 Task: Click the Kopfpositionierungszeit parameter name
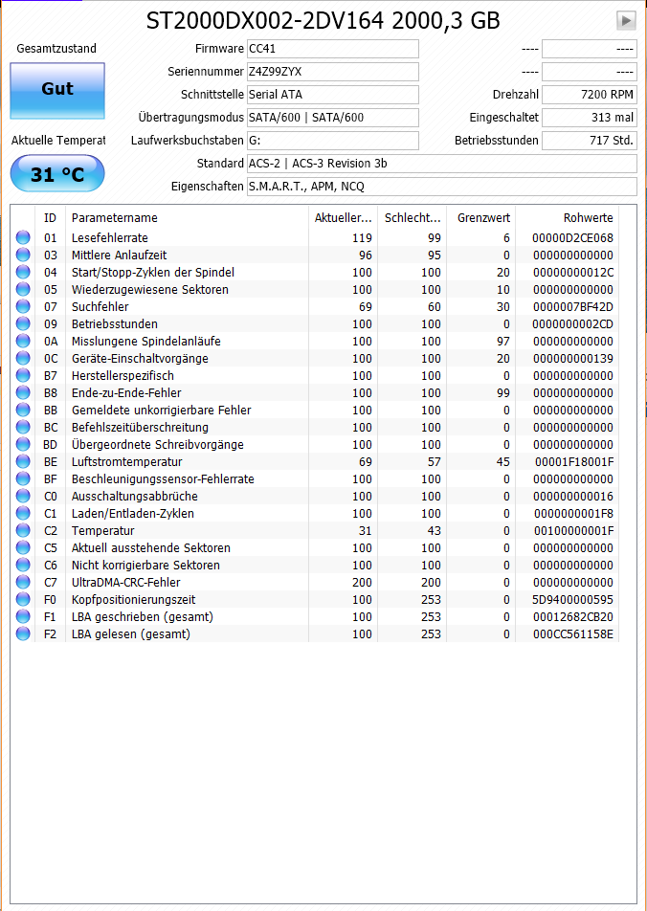134,600
